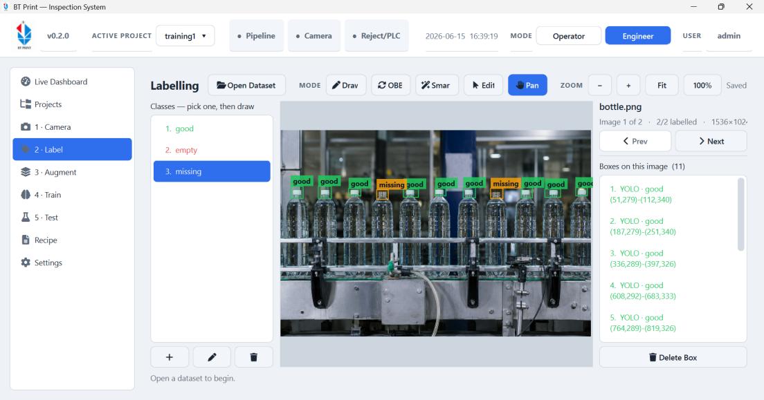The image size is (764, 400).
Task: Zoom in with the plus button
Action: [x=628, y=85]
